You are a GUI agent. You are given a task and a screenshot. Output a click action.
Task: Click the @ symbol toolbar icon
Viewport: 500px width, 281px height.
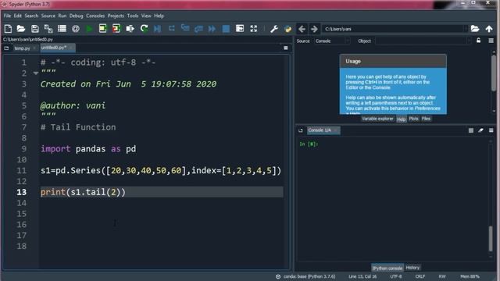[76, 29]
